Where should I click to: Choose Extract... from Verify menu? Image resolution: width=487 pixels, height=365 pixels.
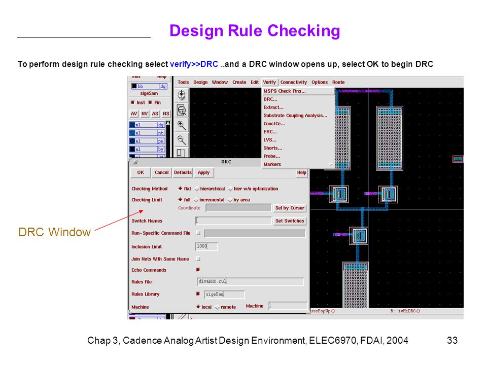click(x=298, y=107)
